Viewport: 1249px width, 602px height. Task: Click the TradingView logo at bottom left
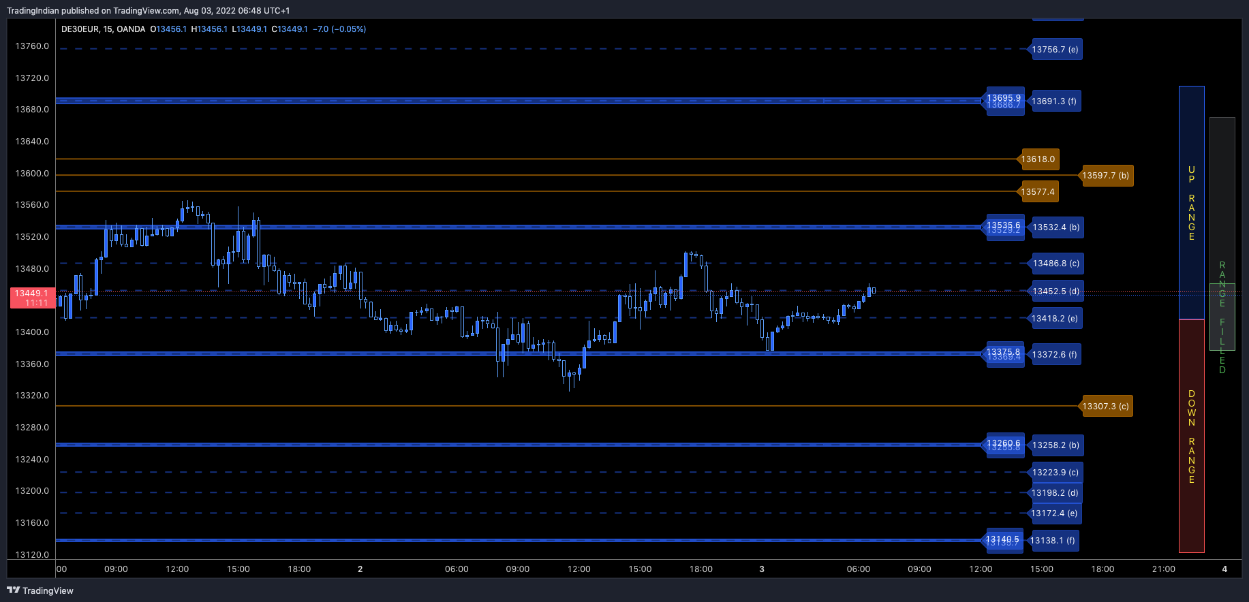tap(40, 590)
